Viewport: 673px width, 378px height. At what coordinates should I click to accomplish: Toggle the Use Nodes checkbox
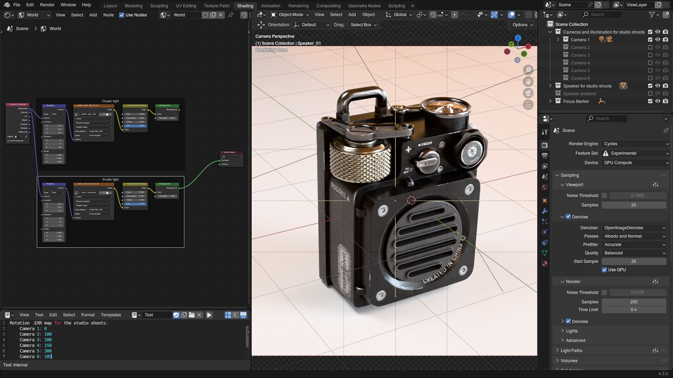(122, 15)
